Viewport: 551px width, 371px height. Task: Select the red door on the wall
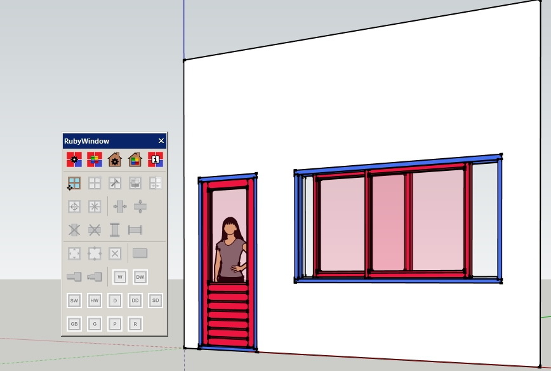228,263
